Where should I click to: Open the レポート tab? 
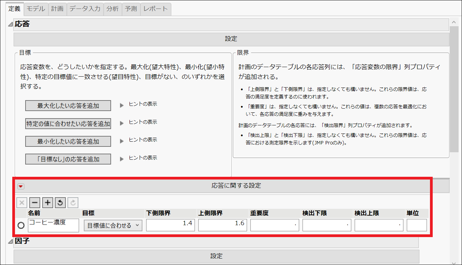click(155, 9)
